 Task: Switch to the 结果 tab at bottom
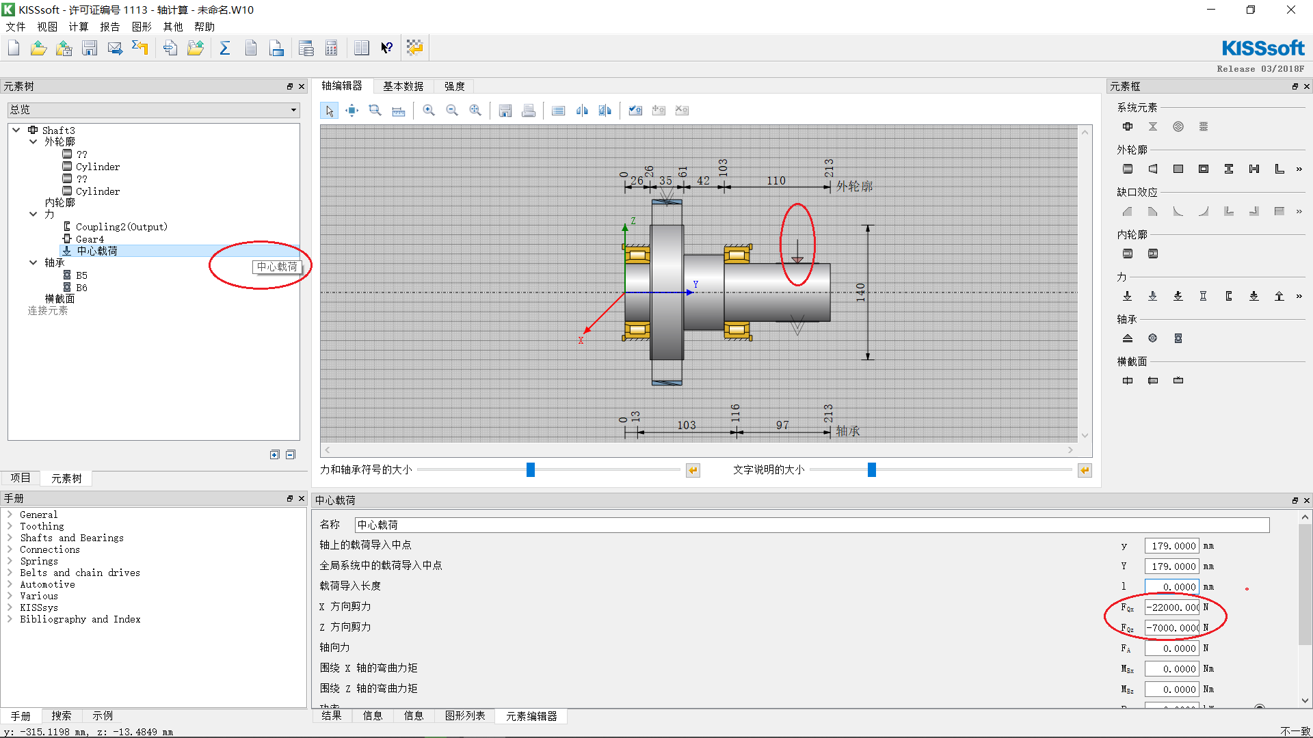(332, 715)
